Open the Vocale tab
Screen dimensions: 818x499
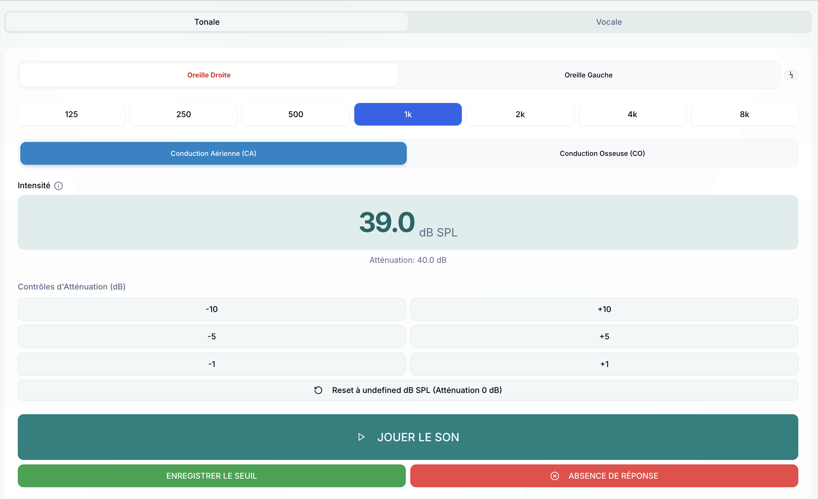(x=609, y=22)
